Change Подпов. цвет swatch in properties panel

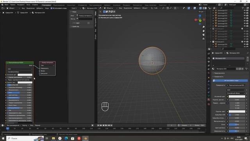click(237, 111)
